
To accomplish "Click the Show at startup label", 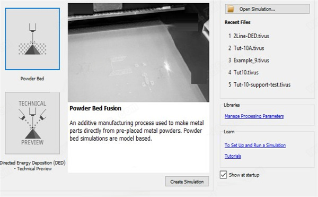I will pyautogui.click(x=244, y=175).
